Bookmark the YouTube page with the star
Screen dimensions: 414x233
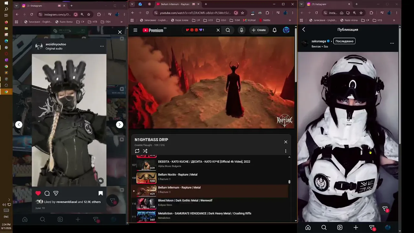242,13
